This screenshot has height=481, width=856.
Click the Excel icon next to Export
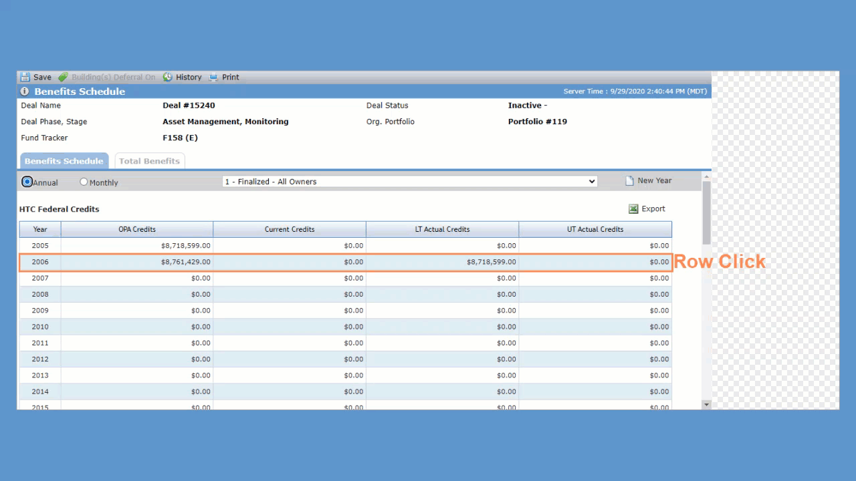[633, 209]
